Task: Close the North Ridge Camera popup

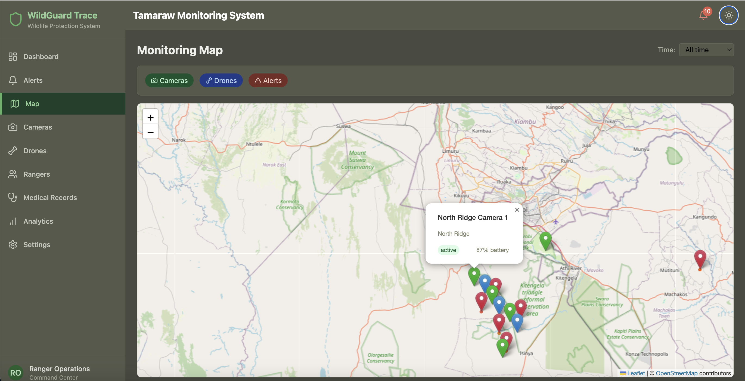Action: click(517, 210)
